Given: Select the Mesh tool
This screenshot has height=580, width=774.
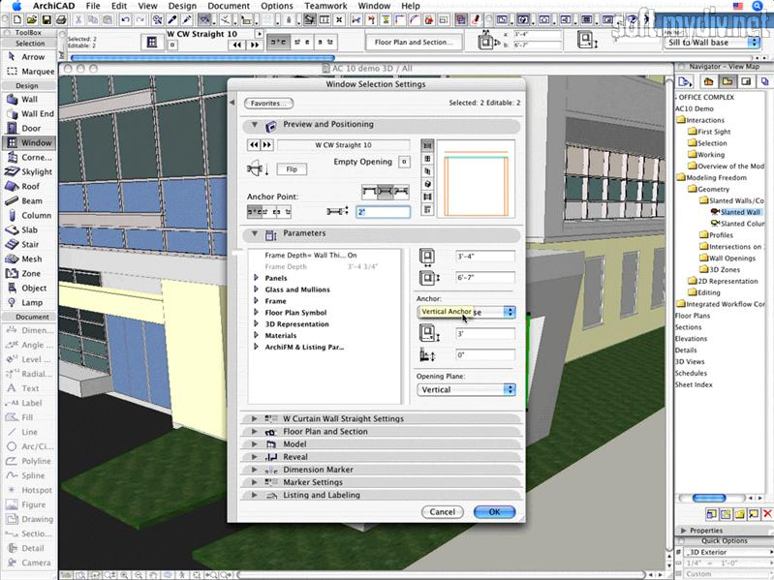Looking at the screenshot, I should pos(28,259).
